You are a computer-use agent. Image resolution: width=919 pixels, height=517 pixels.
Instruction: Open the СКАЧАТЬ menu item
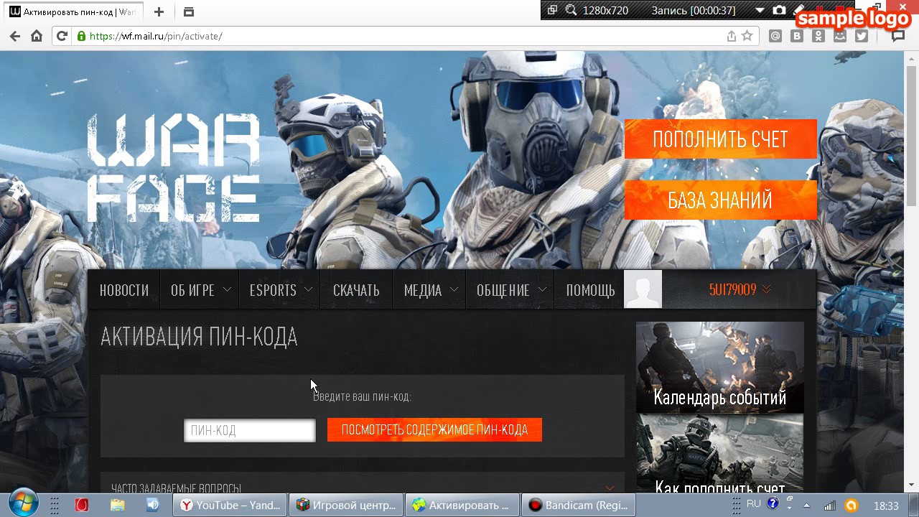(x=356, y=290)
